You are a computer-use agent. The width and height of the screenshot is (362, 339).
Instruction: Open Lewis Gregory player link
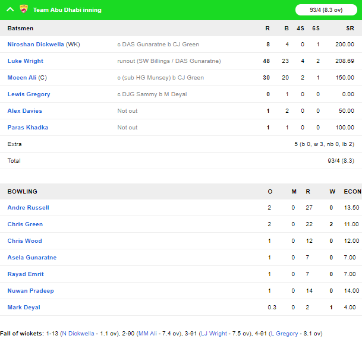[29, 94]
